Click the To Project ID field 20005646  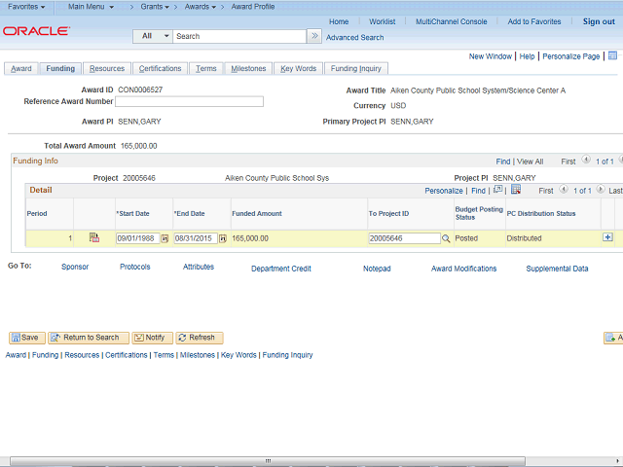click(x=405, y=238)
